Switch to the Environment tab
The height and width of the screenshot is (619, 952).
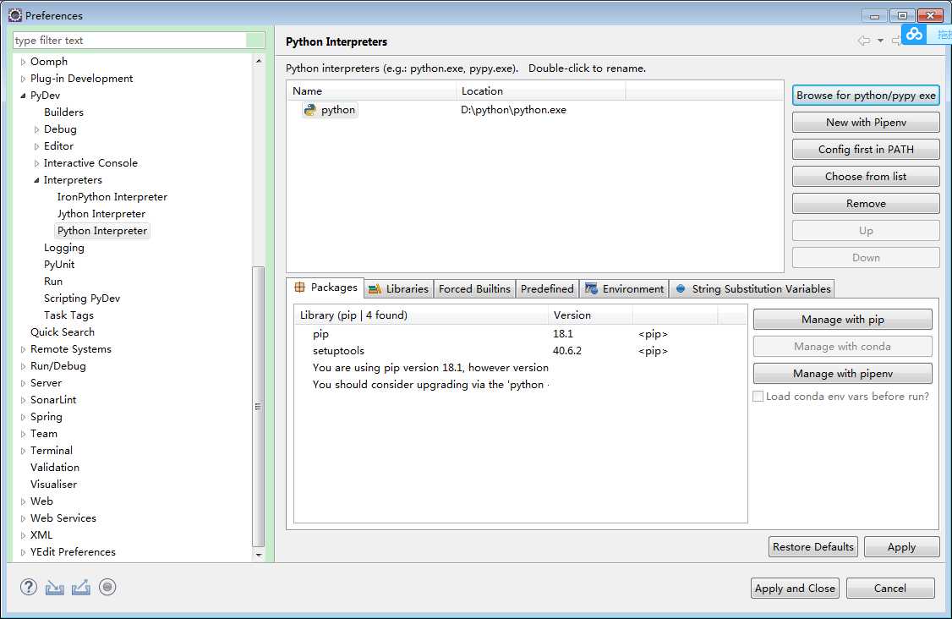click(624, 288)
